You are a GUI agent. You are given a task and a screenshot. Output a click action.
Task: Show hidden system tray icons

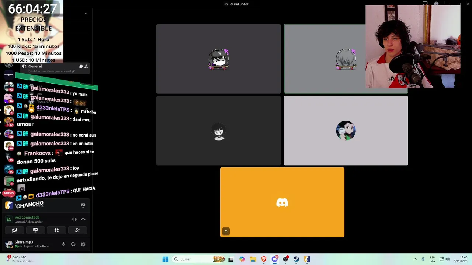415,259
